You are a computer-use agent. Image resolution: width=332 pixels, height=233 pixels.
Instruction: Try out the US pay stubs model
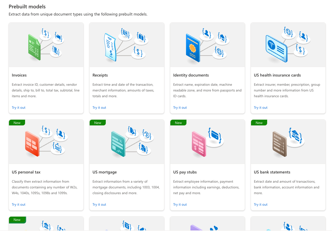pyautogui.click(x=180, y=204)
